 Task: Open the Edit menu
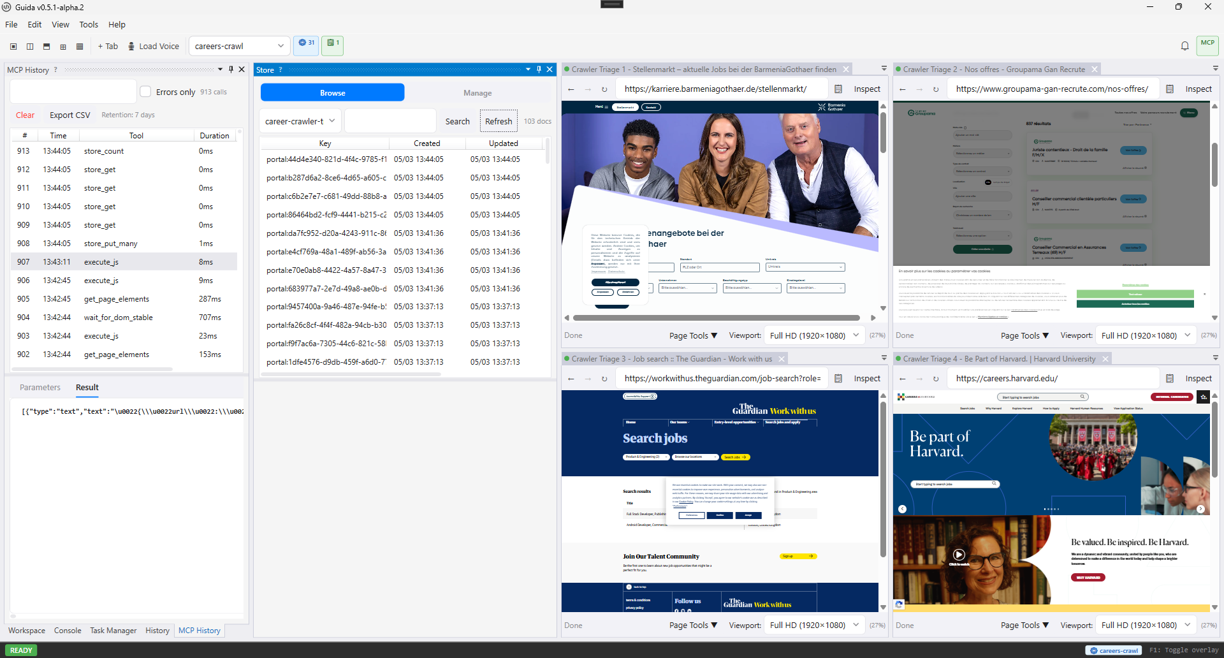pos(34,25)
